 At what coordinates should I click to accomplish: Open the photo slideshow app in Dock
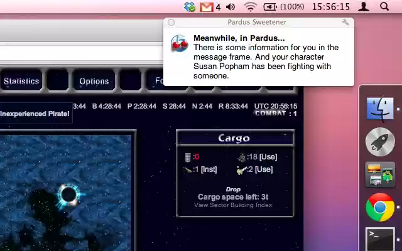coord(380,174)
